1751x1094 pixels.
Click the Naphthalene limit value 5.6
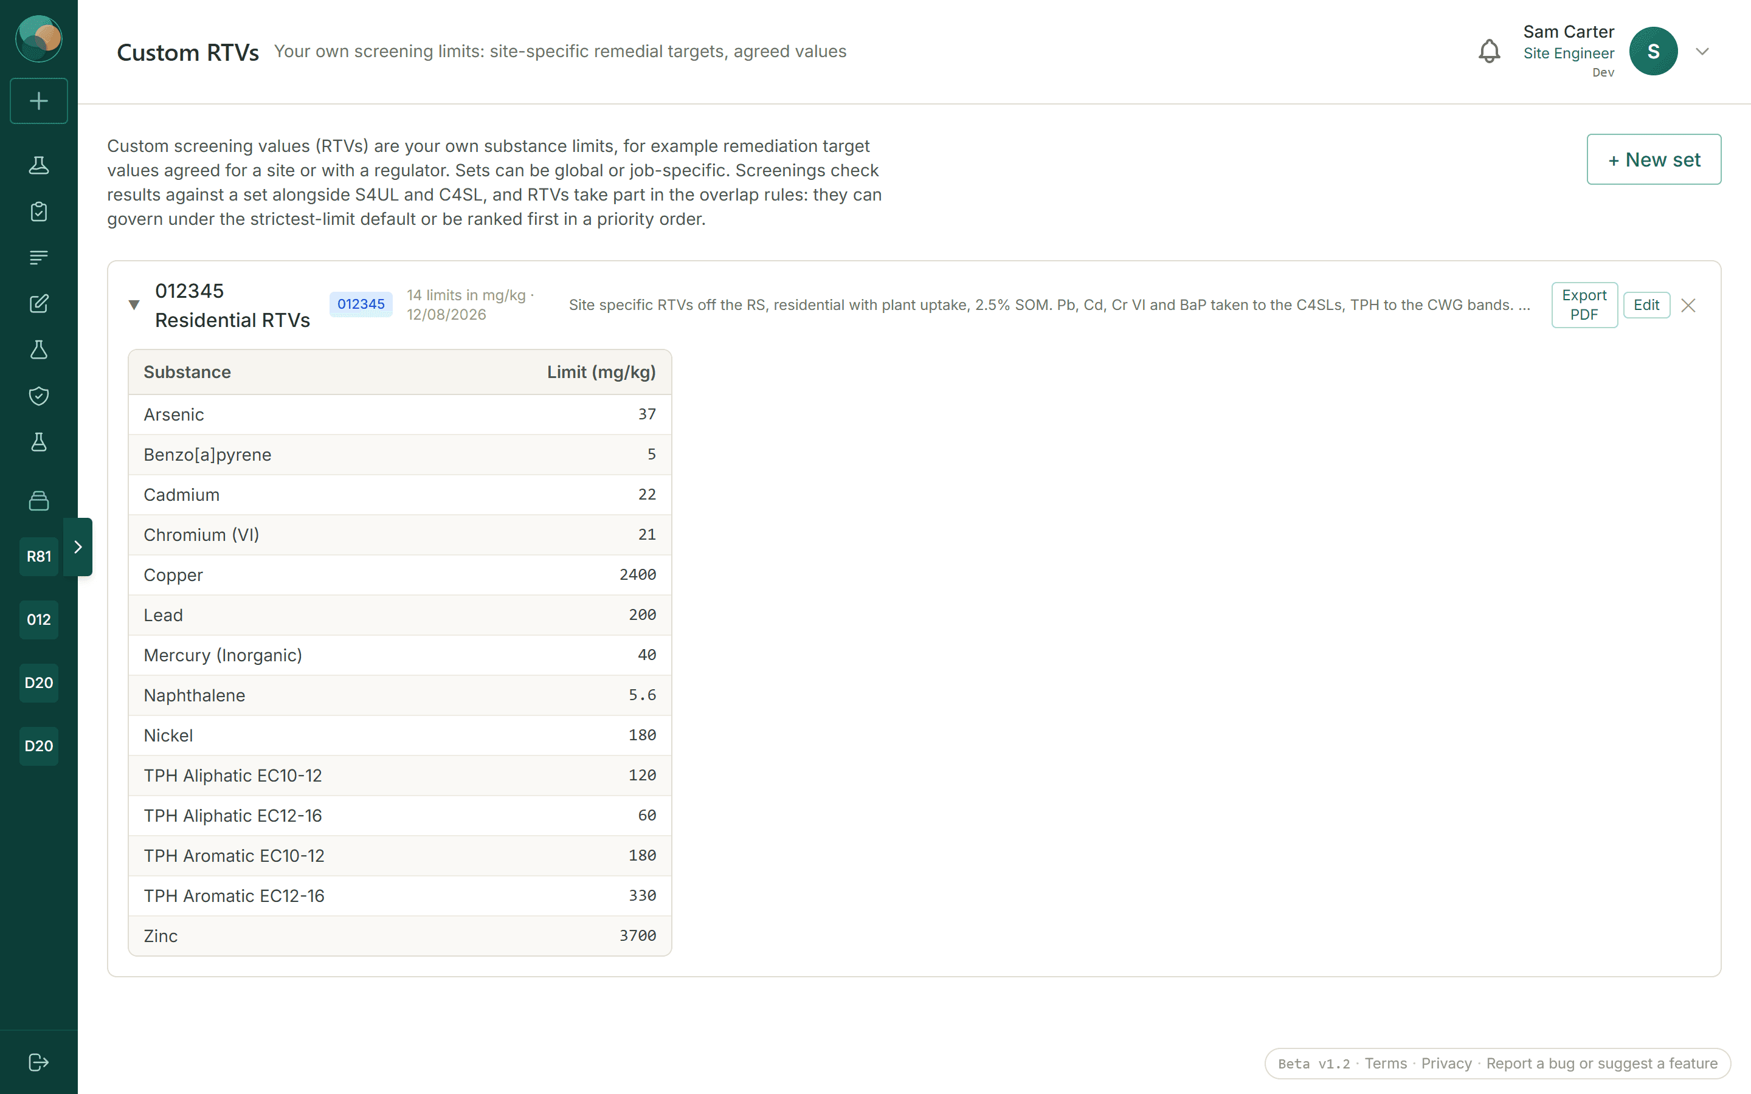(x=642, y=695)
